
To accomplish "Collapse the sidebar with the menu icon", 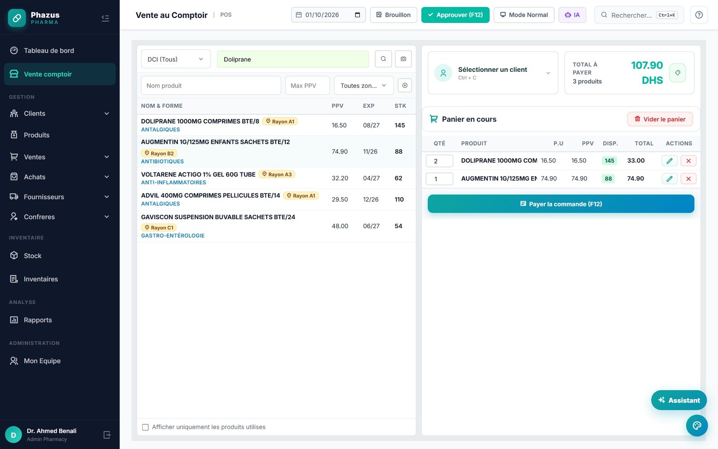I will 105,18.
